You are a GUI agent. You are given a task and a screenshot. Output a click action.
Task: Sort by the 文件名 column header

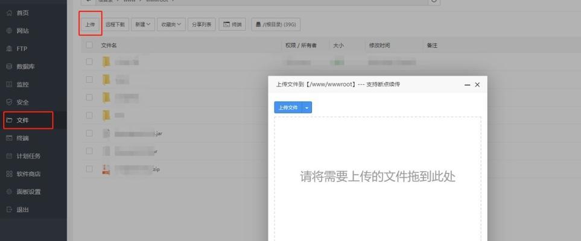point(109,46)
